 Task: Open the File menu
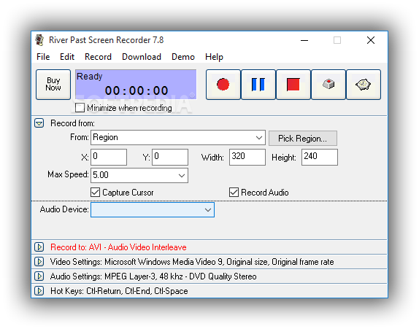pos(43,57)
